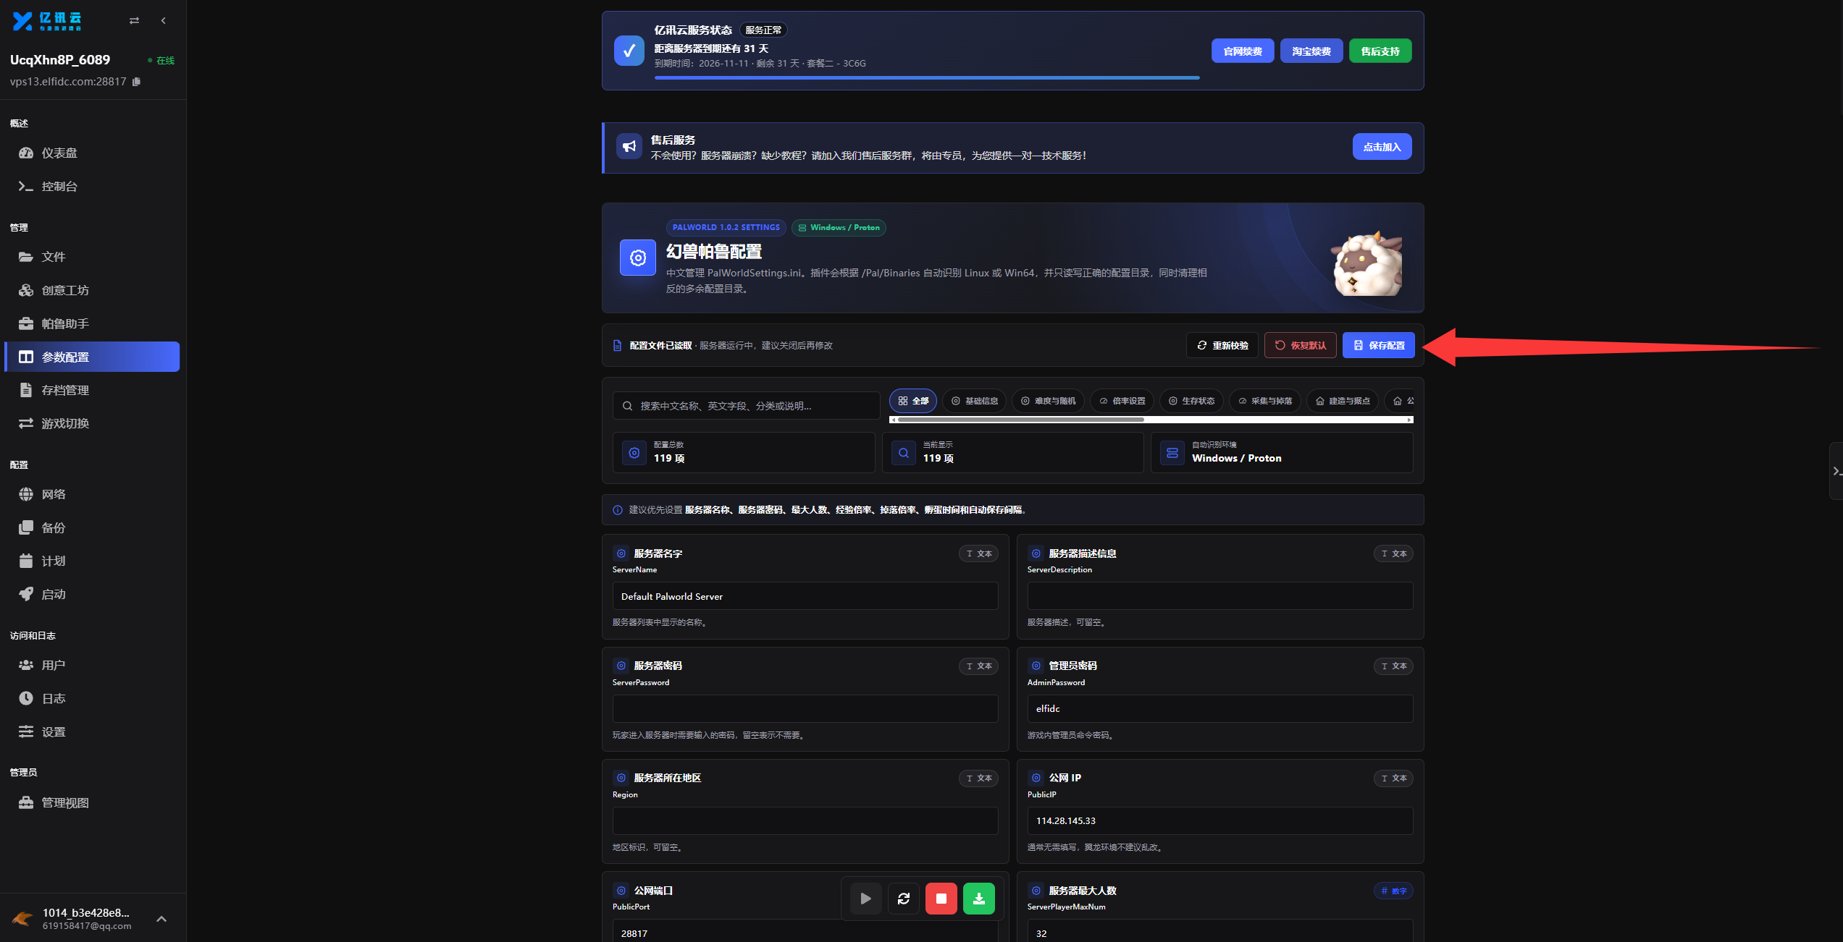The height and width of the screenshot is (942, 1843).
Task: Click the swap arrows icon beside logo
Action: click(134, 21)
